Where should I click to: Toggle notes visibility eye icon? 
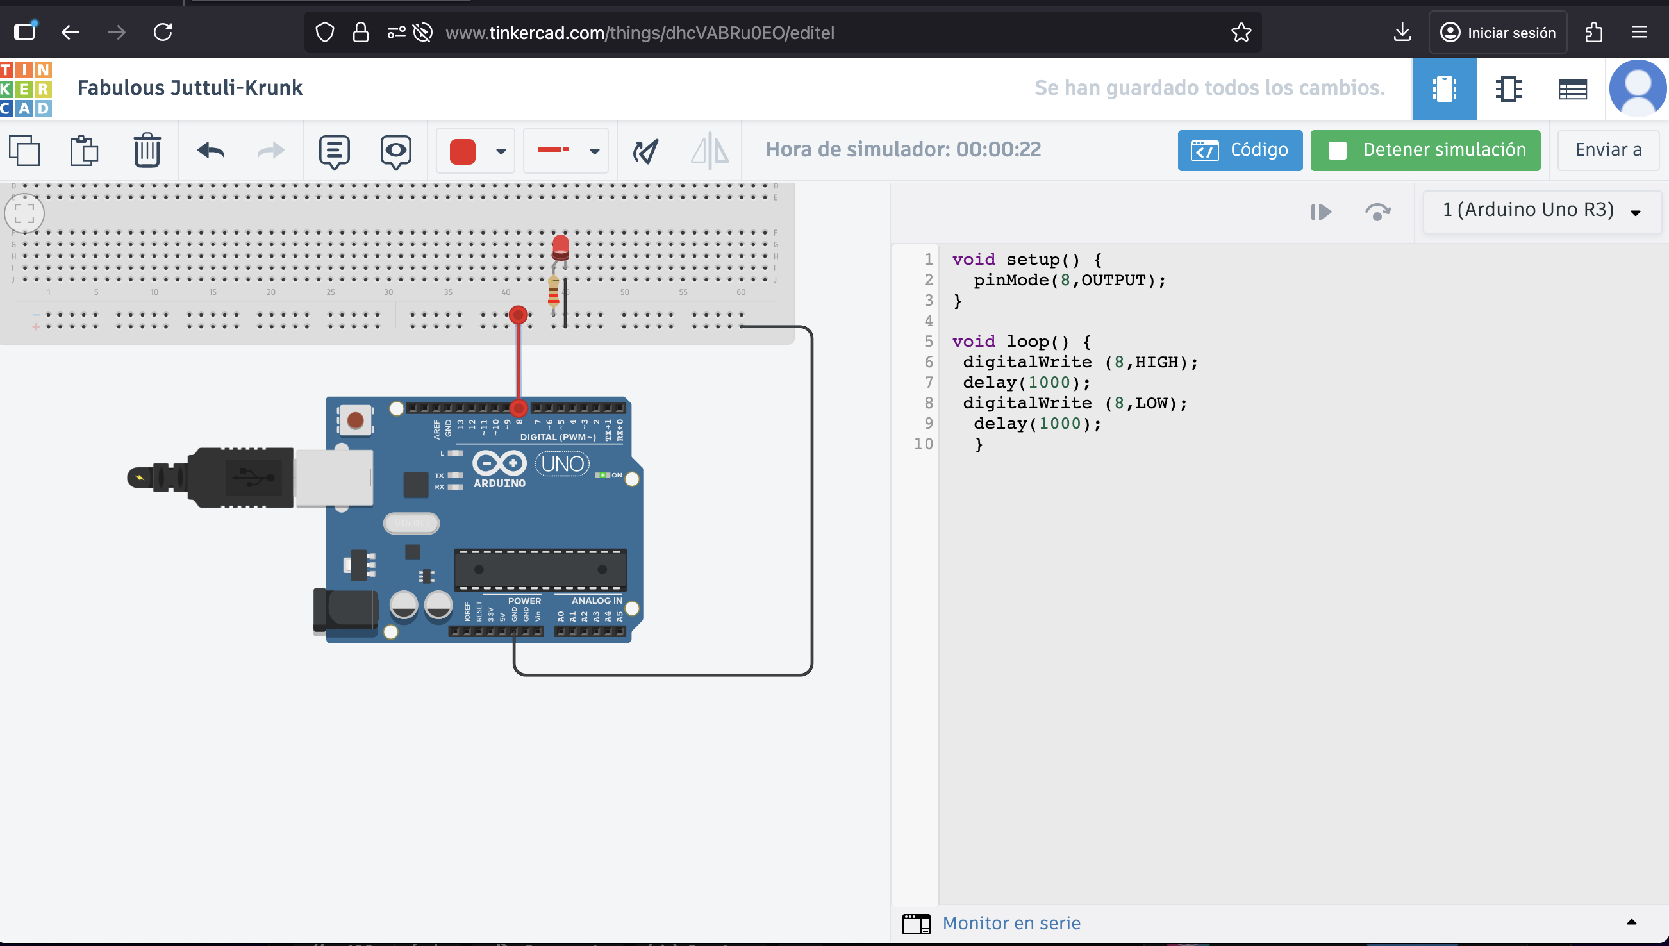click(395, 151)
